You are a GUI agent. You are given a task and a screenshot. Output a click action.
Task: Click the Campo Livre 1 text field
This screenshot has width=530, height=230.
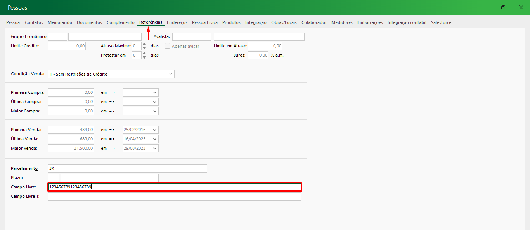pos(175,197)
